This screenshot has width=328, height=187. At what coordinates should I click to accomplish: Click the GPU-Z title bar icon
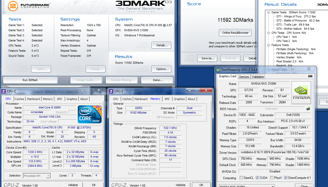[x=218, y=70]
